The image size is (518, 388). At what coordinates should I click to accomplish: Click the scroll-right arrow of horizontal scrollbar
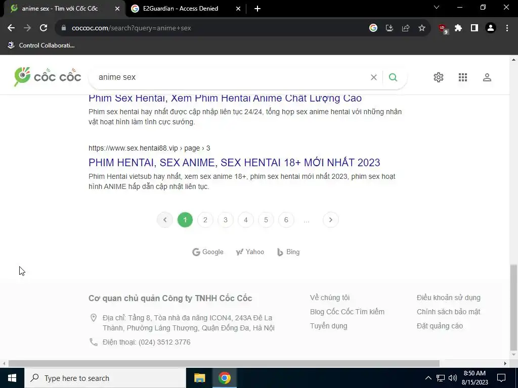coord(505,364)
